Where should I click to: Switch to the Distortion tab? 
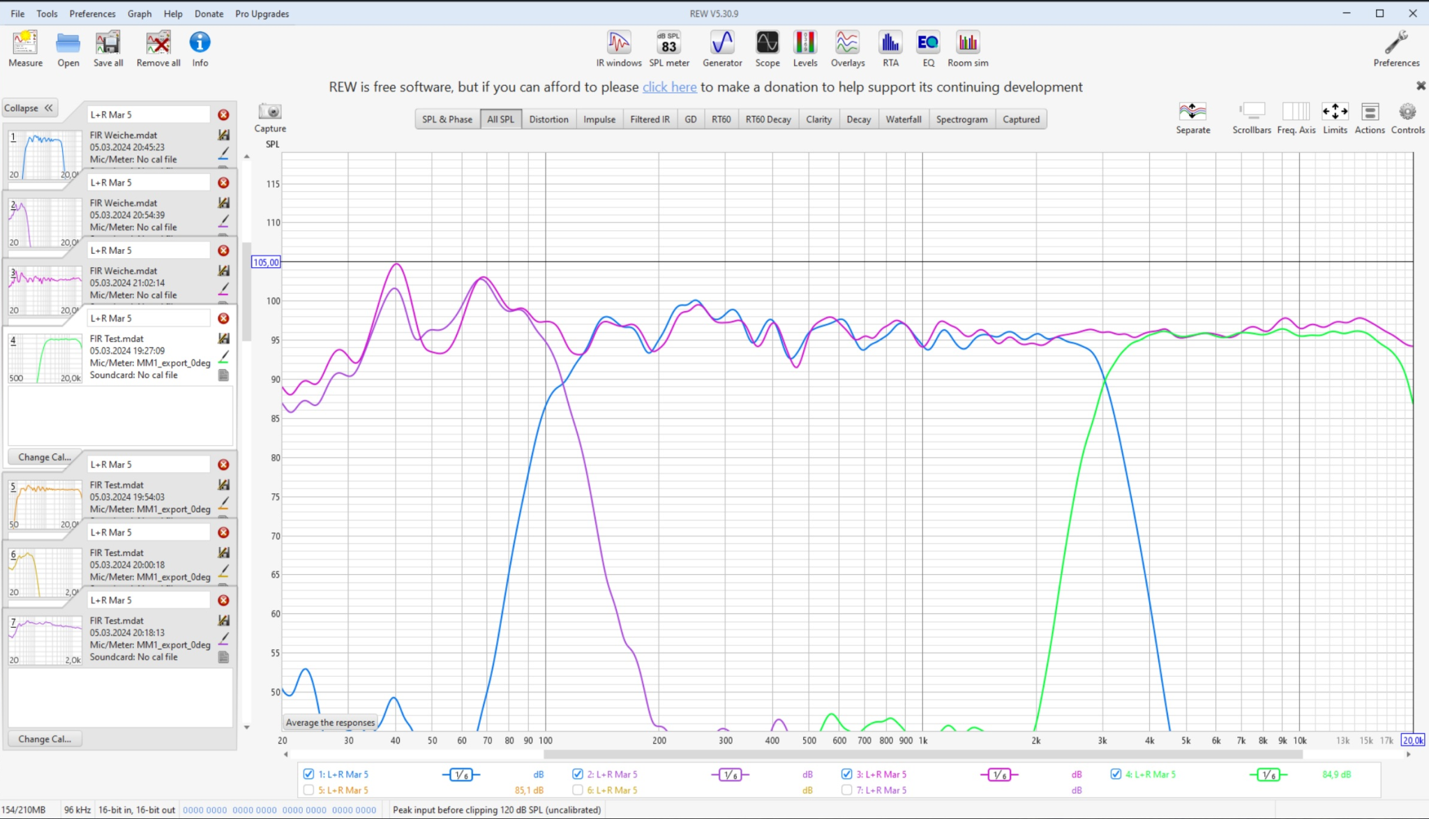tap(548, 119)
